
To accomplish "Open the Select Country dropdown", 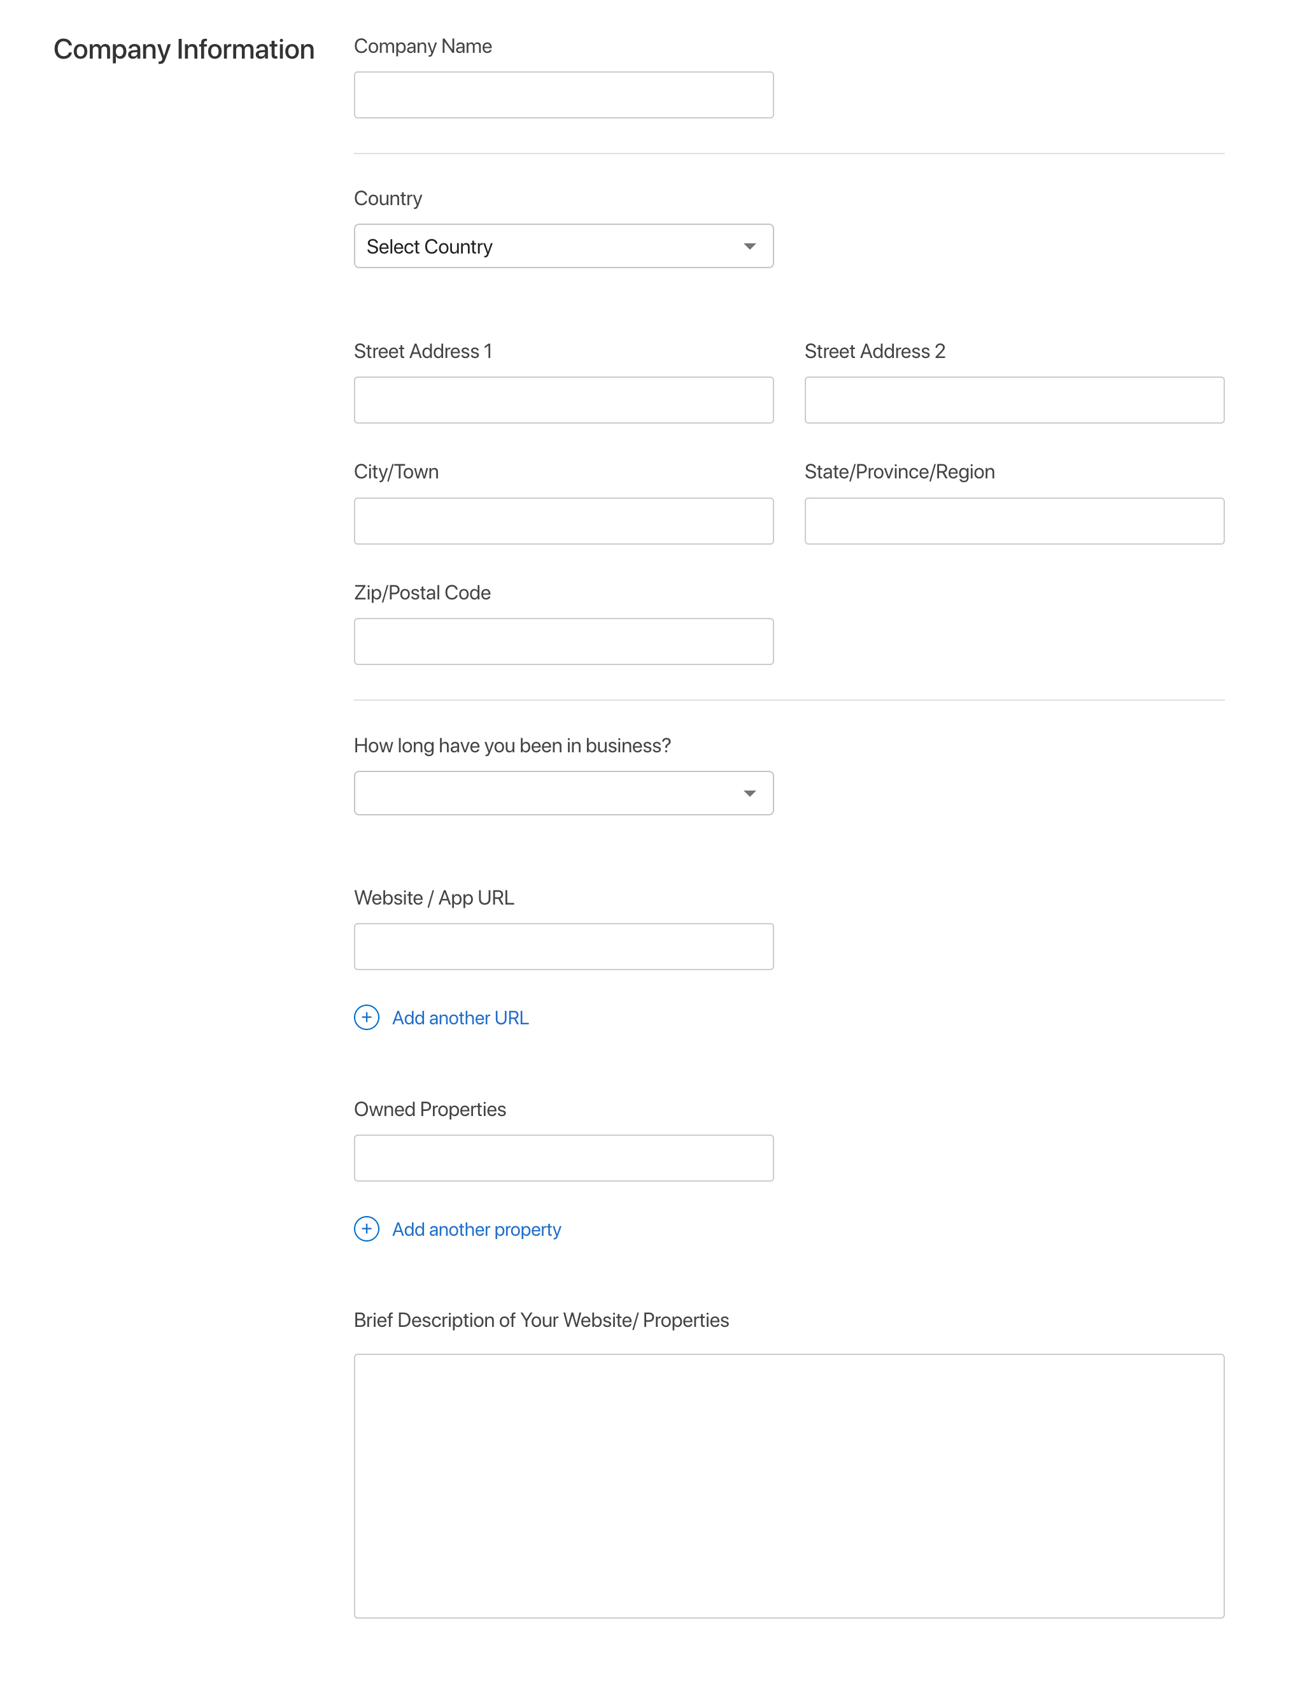I will tap(563, 246).
